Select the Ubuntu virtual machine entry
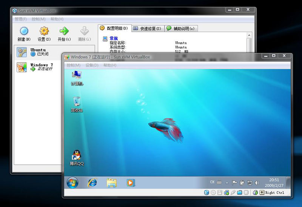Screen dimensions: 302x207 [x=54, y=52]
